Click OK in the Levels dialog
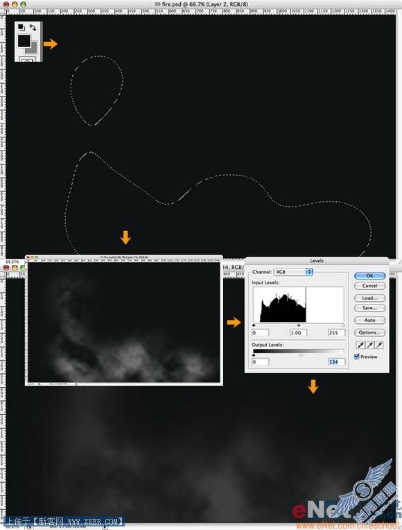The image size is (402, 530). click(369, 275)
